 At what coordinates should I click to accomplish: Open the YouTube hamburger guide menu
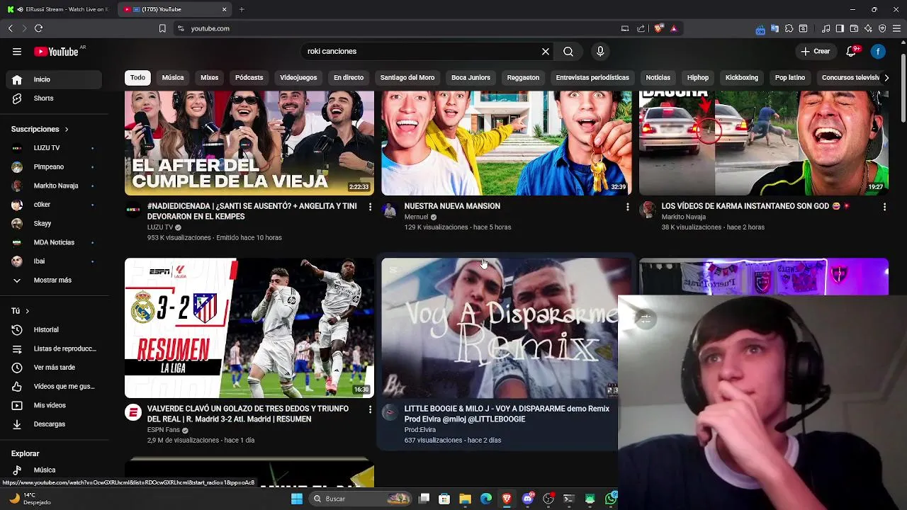17,51
